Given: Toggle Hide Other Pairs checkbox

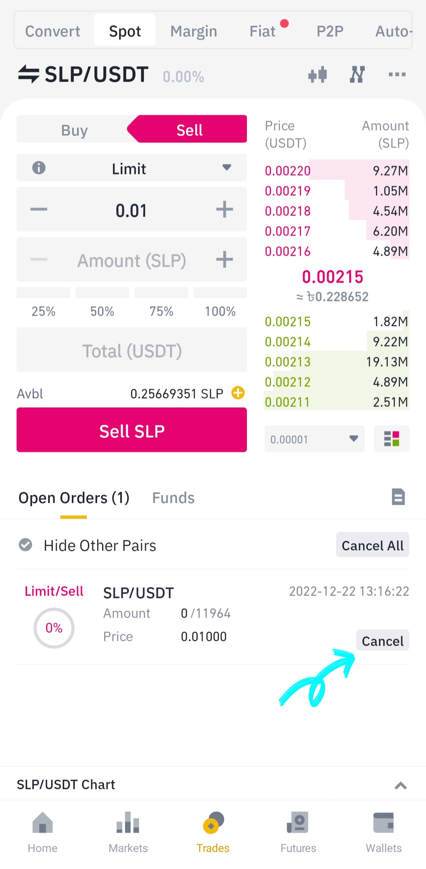Looking at the screenshot, I should (26, 545).
